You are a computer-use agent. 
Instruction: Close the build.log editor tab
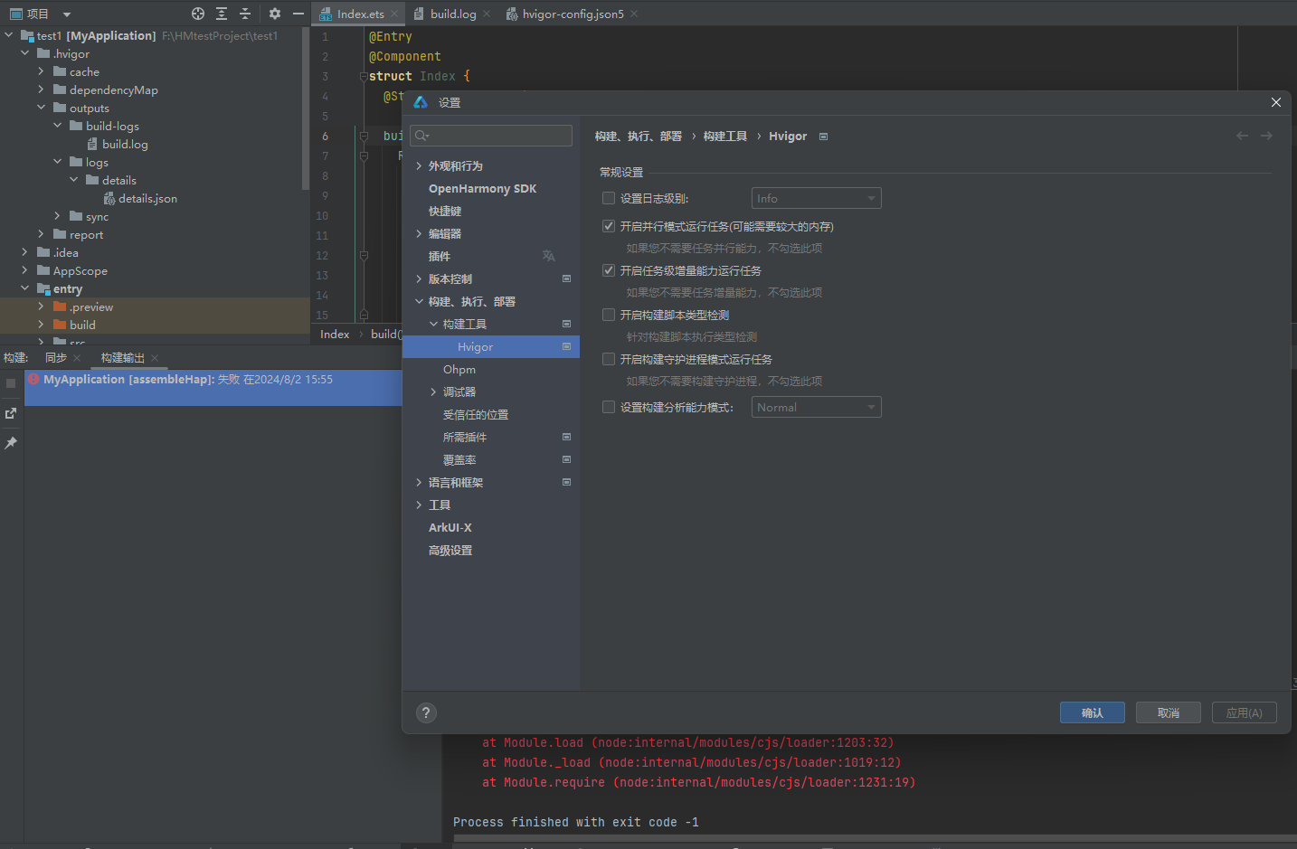(487, 14)
